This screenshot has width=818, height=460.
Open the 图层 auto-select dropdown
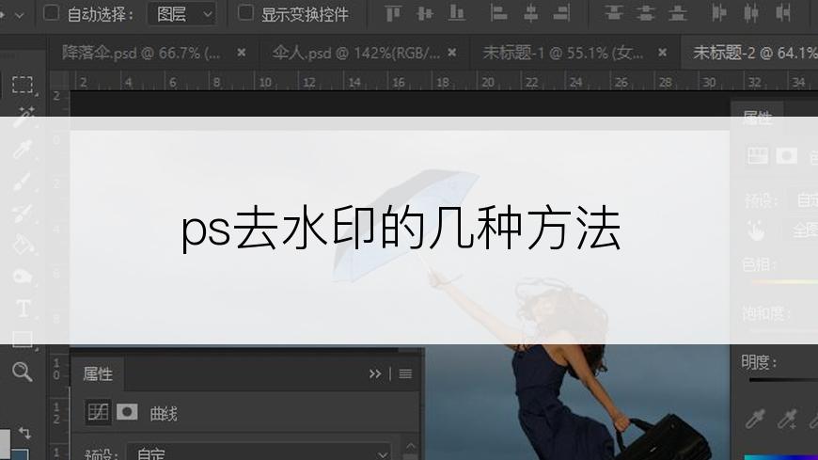click(x=181, y=13)
